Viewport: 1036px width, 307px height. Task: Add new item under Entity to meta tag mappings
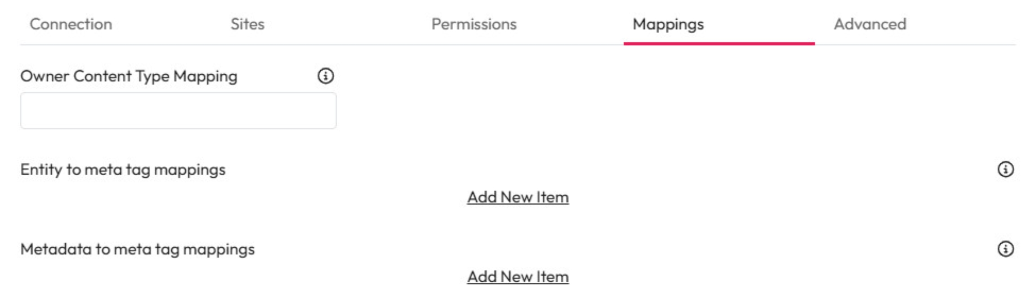[518, 197]
